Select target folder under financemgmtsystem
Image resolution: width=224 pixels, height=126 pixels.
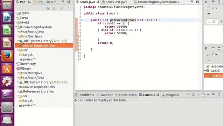click(x=28, y=55)
